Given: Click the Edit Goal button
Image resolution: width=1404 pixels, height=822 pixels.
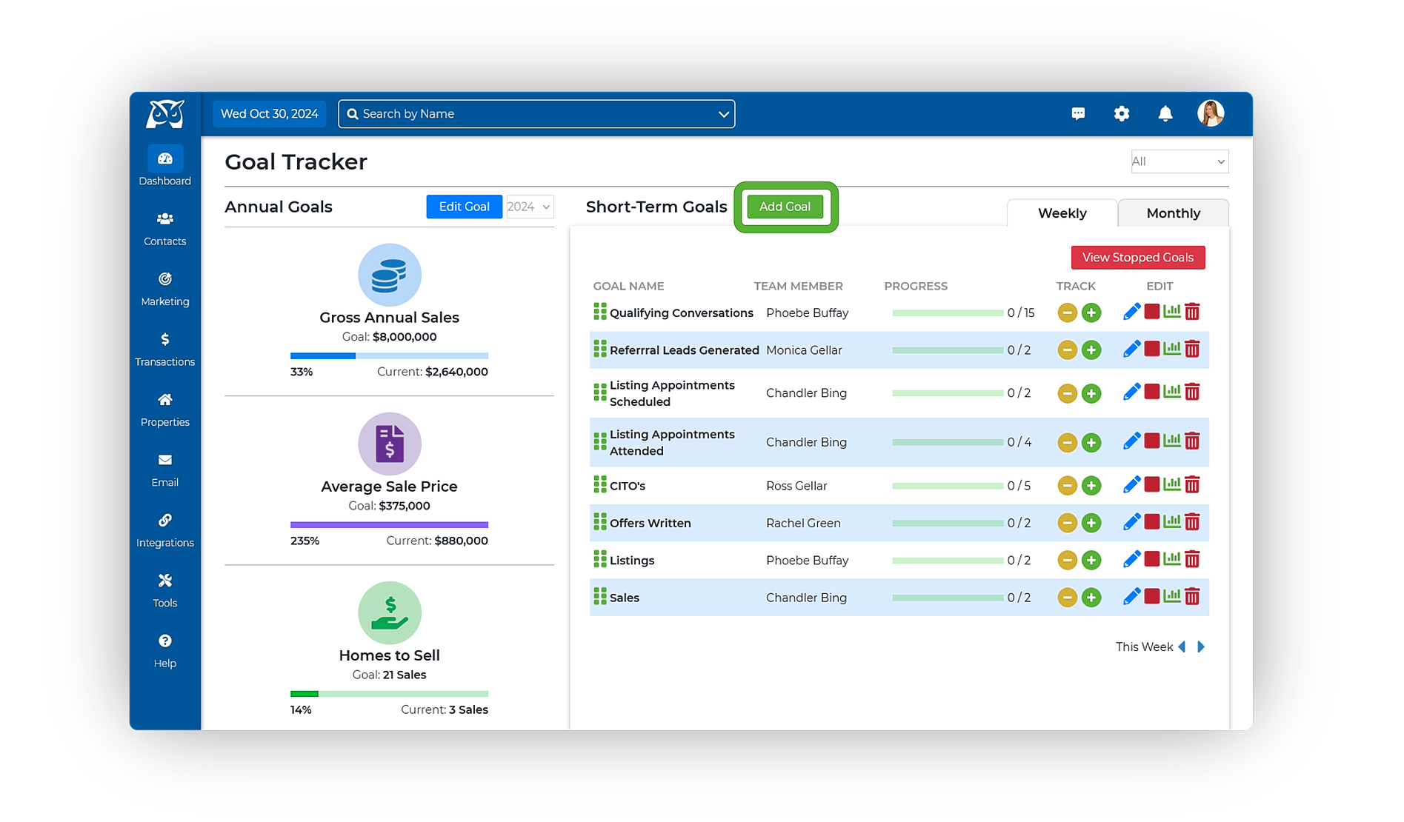Looking at the screenshot, I should pyautogui.click(x=464, y=207).
